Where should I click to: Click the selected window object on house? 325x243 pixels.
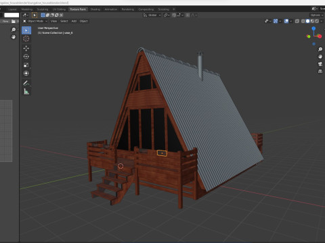pos(162,153)
